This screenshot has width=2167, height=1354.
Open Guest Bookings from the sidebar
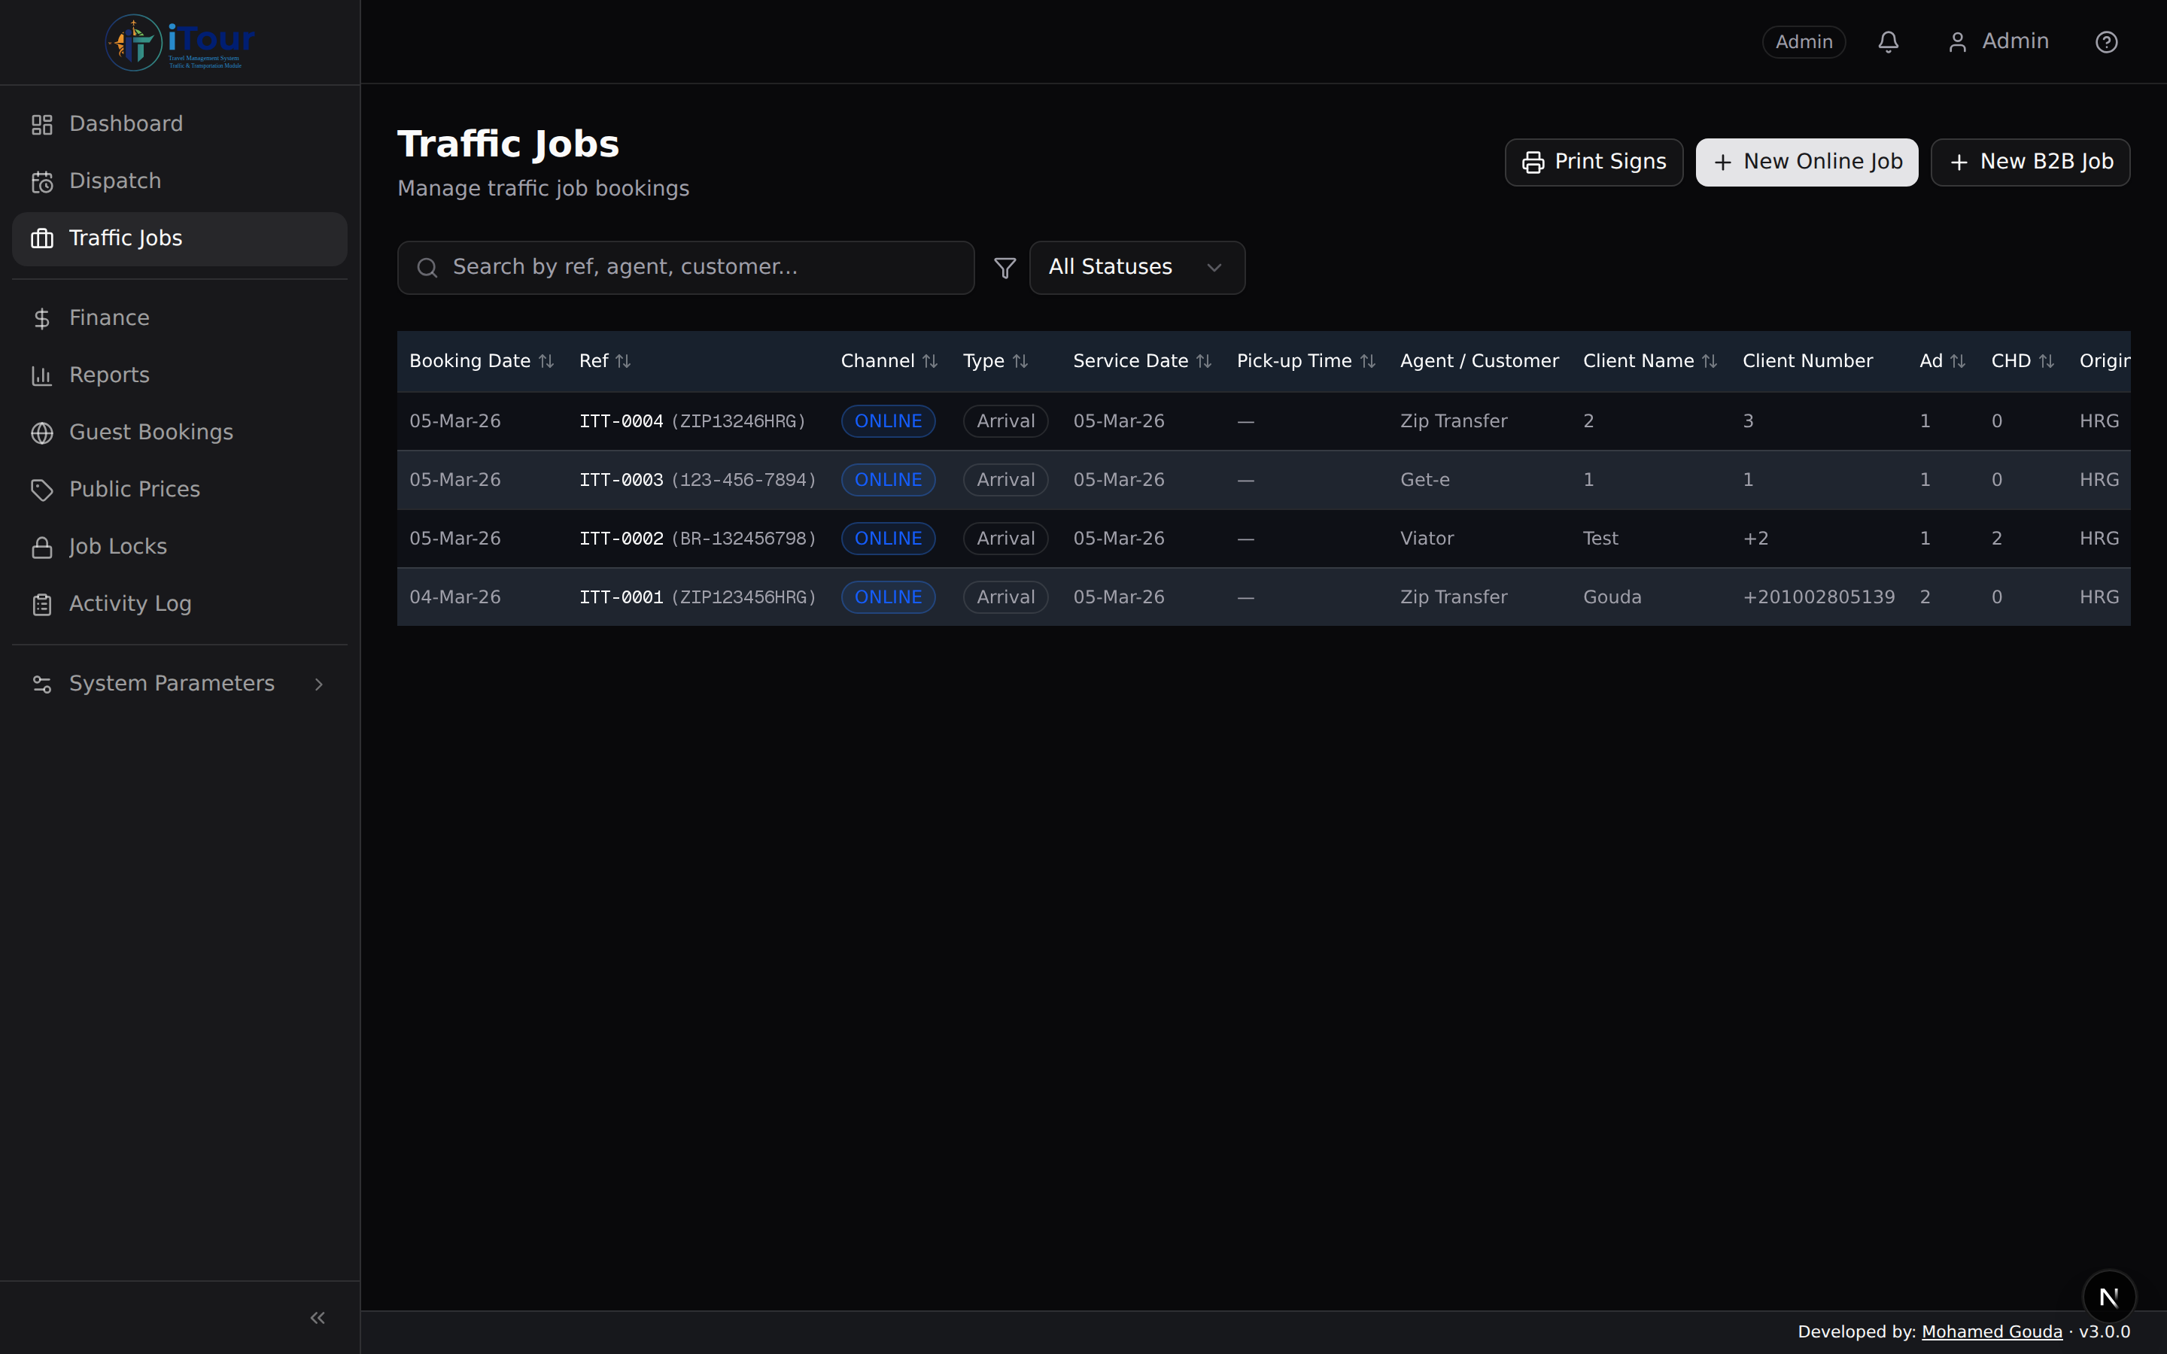click(x=150, y=432)
